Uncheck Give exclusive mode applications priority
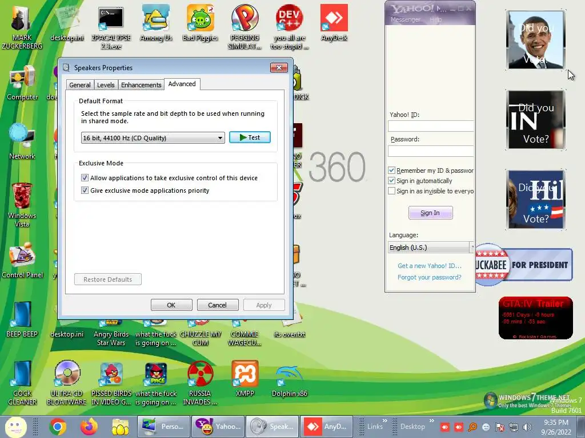Viewport: 585px width, 438px height. pyautogui.click(x=85, y=190)
